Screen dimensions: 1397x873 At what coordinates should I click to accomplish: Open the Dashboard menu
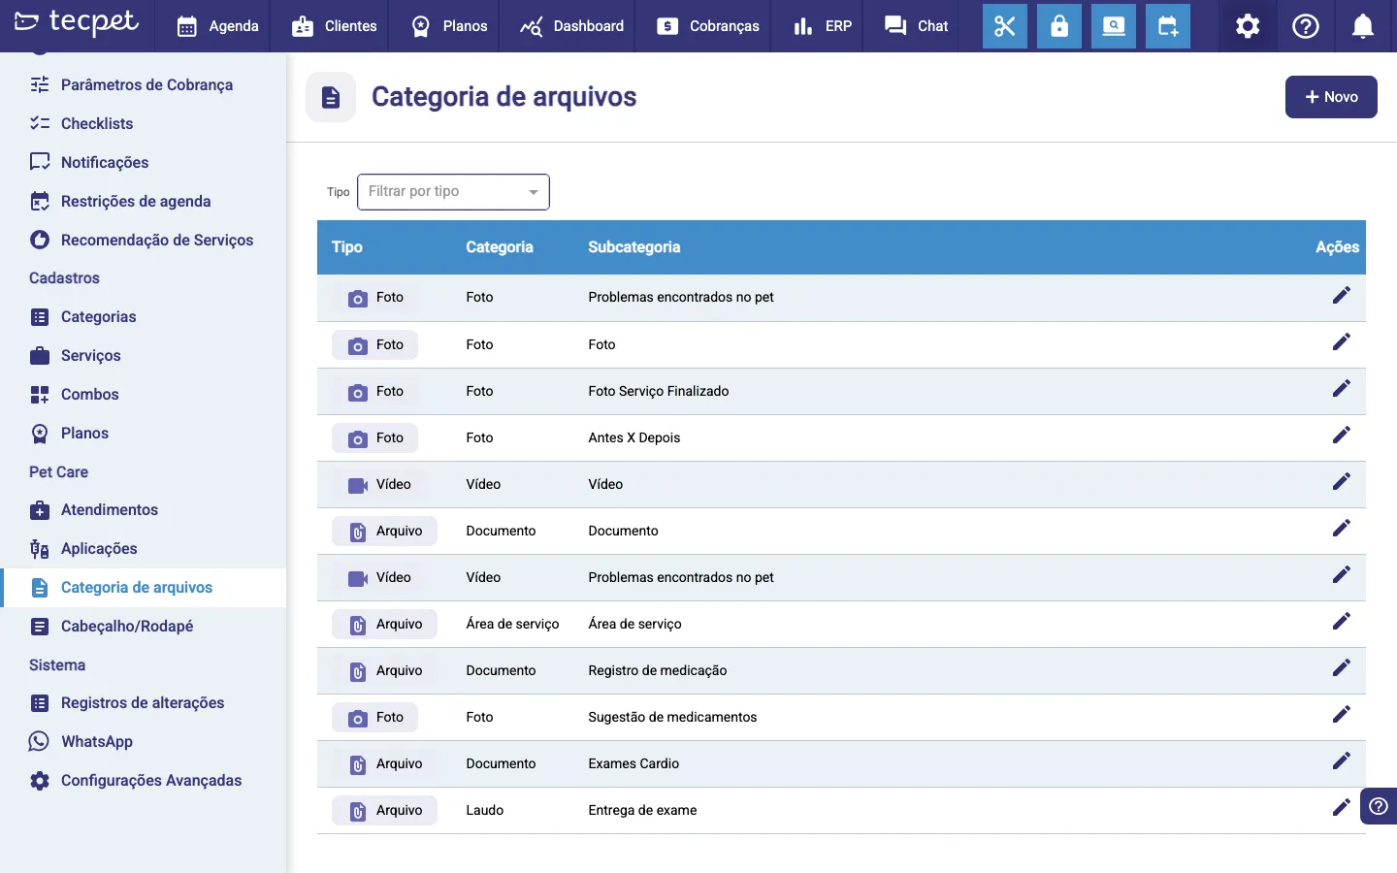[571, 26]
